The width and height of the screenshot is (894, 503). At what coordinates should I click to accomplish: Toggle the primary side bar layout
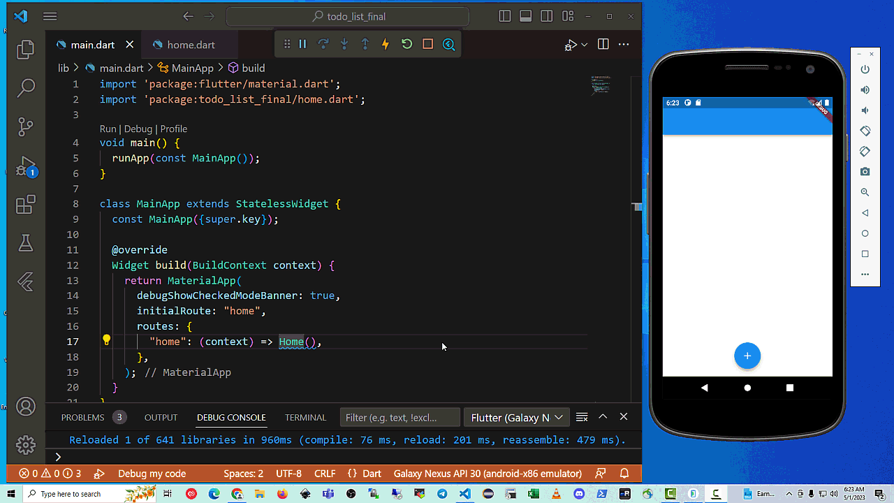pyautogui.click(x=505, y=16)
